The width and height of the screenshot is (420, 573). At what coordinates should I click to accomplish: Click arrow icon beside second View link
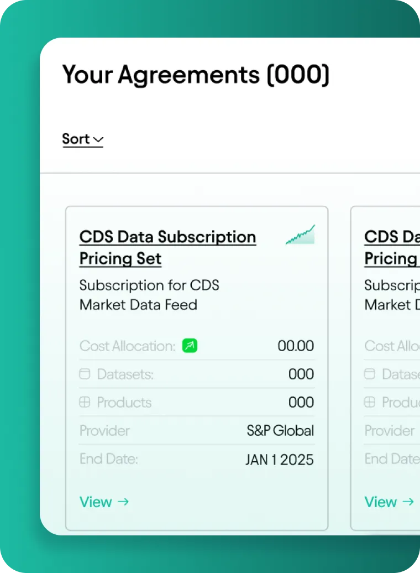408,502
